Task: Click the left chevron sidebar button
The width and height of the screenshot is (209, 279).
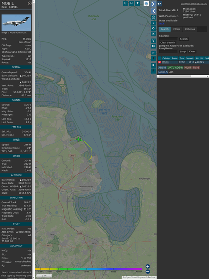Action: 153,11
